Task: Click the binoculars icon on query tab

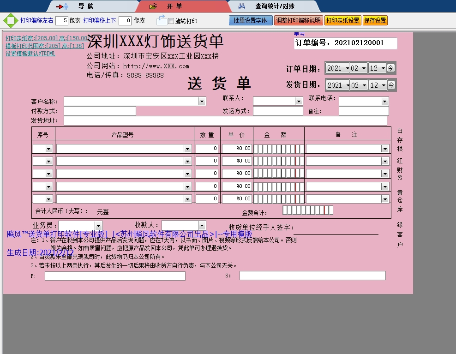Action: [241, 6]
